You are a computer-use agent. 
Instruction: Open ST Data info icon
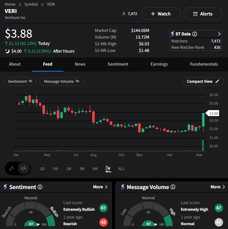195,34
